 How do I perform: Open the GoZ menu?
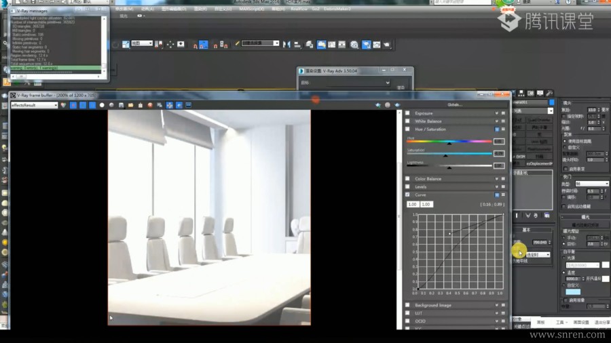(x=316, y=9)
